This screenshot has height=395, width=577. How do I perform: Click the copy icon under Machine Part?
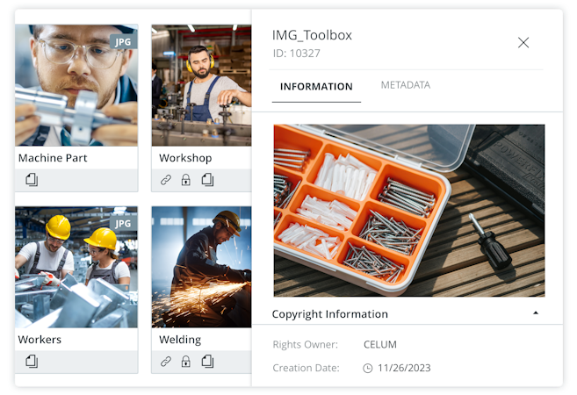32,179
